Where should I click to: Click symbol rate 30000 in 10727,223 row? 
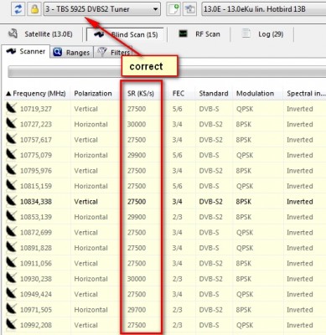(137, 124)
